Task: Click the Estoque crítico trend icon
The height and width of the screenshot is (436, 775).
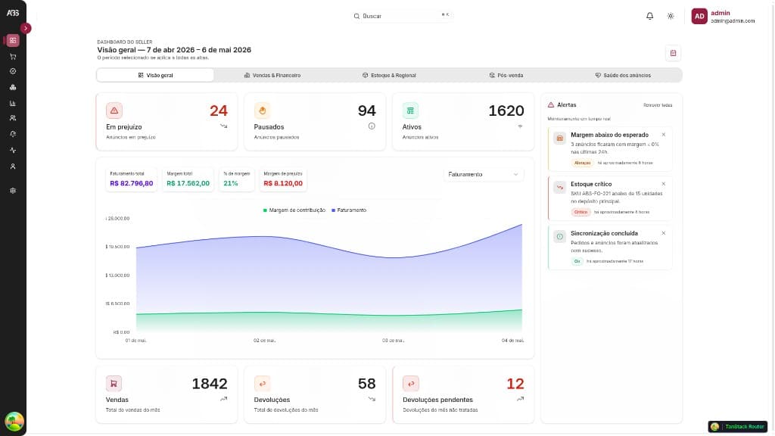Action: (x=559, y=188)
